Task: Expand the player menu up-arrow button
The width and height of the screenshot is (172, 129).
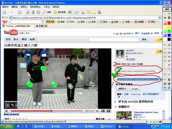Action: [108, 111]
